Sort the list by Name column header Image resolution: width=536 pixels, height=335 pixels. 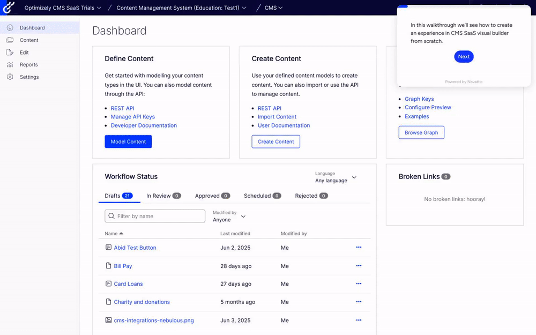(114, 234)
